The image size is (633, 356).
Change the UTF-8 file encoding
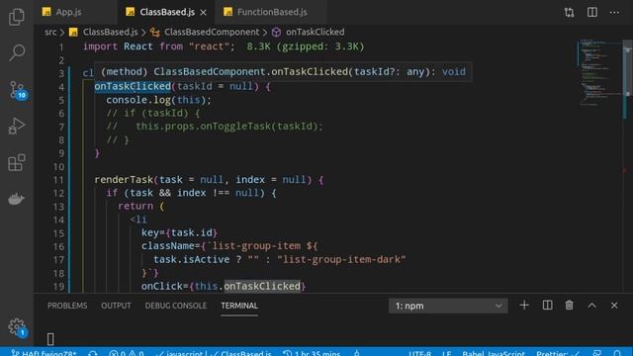[x=419, y=353]
